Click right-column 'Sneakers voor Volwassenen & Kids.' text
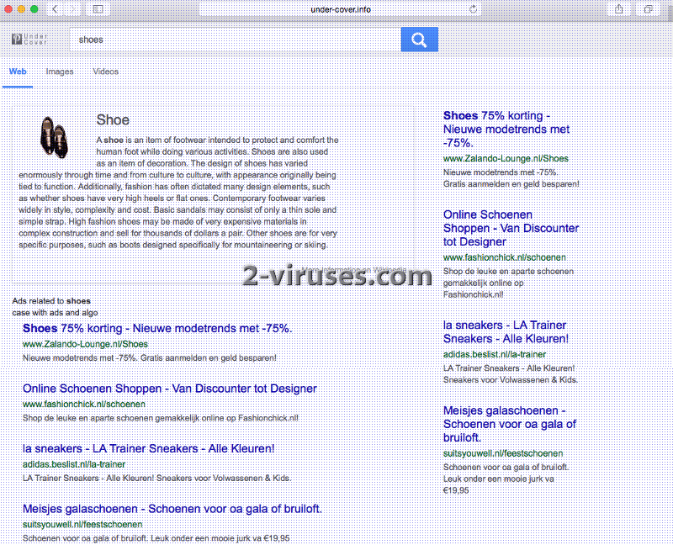The width and height of the screenshot is (673, 545). (x=511, y=380)
